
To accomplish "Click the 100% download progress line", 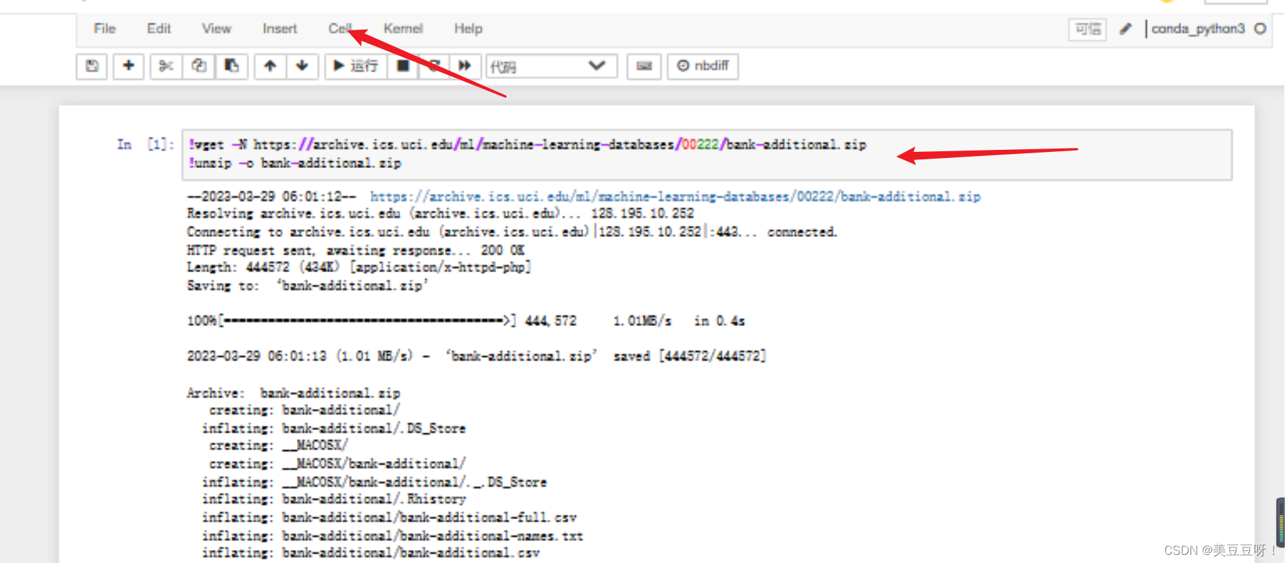I will pyautogui.click(x=466, y=321).
